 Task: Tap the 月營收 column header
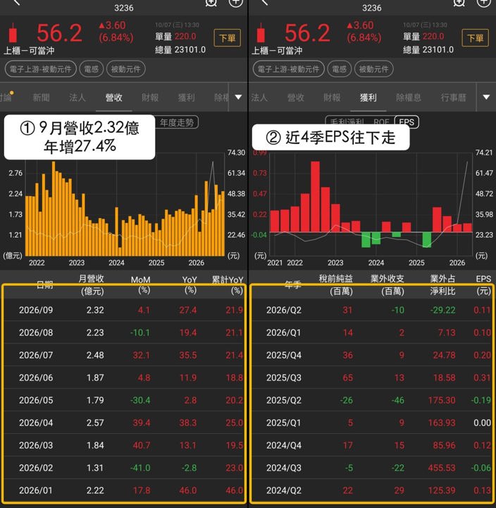point(92,285)
